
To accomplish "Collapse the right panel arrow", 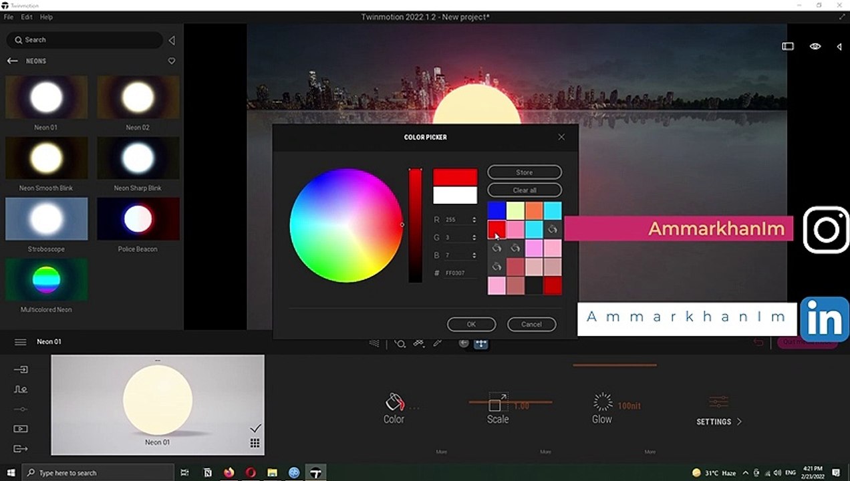I will [x=839, y=46].
